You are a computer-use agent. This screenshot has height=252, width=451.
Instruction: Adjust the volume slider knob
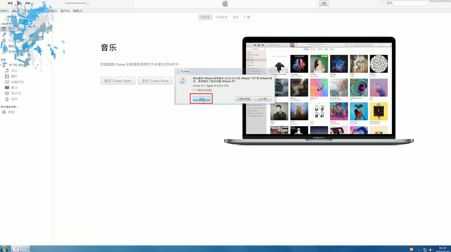click(88, 3)
